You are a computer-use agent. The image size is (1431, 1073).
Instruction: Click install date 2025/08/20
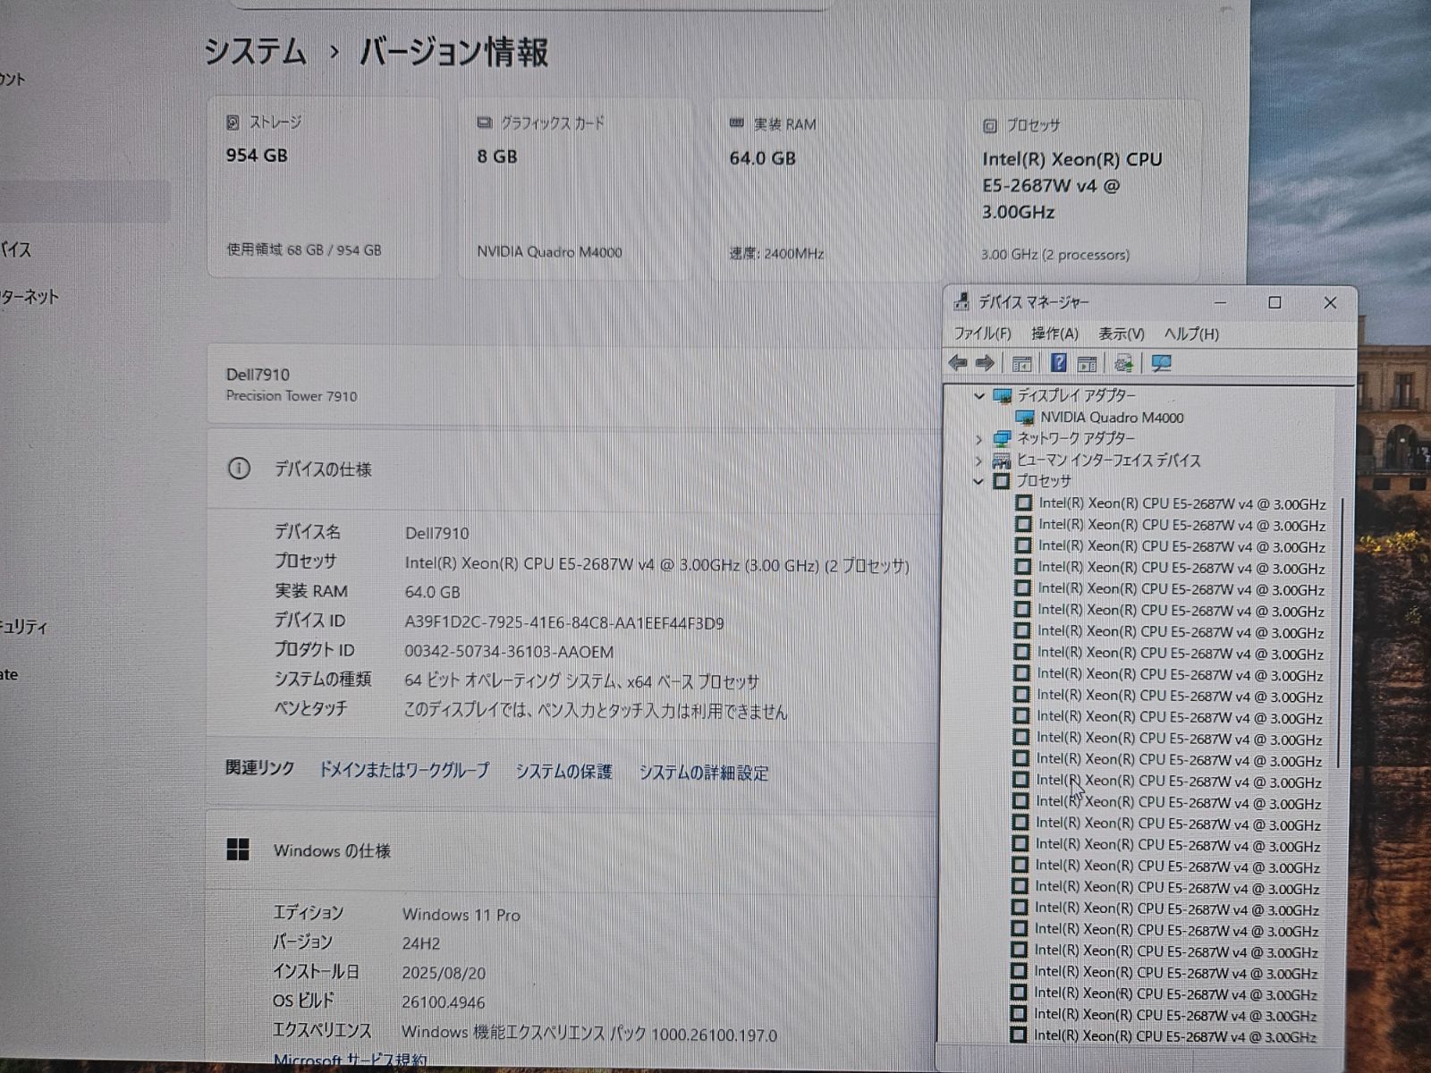[444, 973]
